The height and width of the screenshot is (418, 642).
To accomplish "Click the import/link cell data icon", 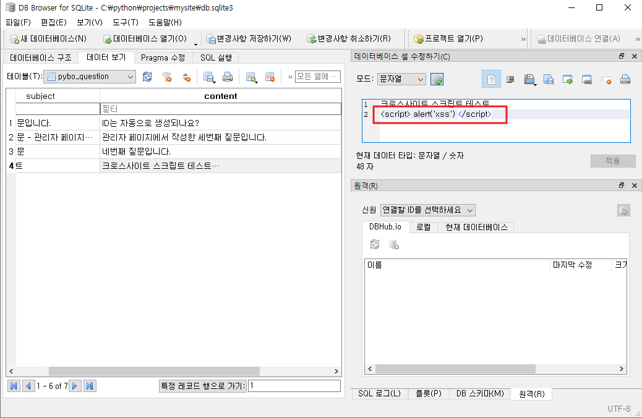I will 587,79.
